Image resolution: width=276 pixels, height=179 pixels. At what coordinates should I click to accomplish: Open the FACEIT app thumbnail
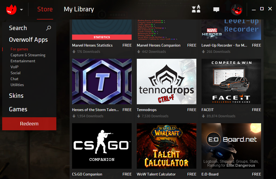(x=231, y=82)
